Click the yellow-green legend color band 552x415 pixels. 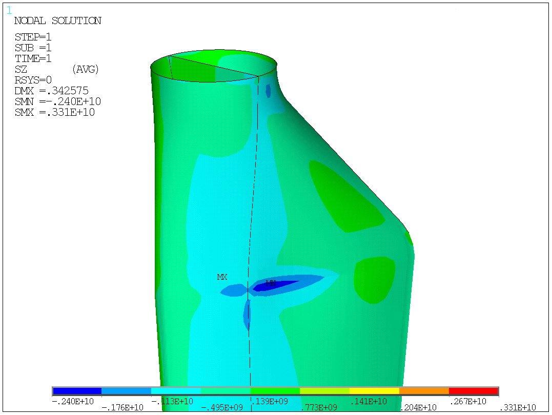coord(324,391)
